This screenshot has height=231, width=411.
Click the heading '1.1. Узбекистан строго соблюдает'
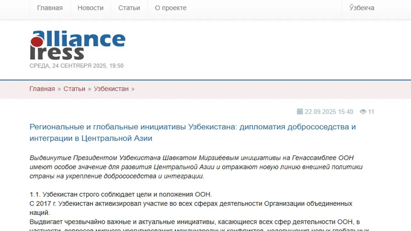(121, 195)
